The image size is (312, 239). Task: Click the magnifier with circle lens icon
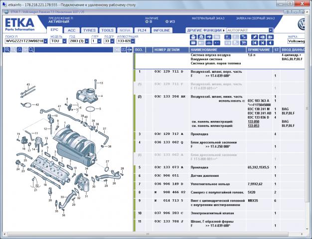coord(19,50)
